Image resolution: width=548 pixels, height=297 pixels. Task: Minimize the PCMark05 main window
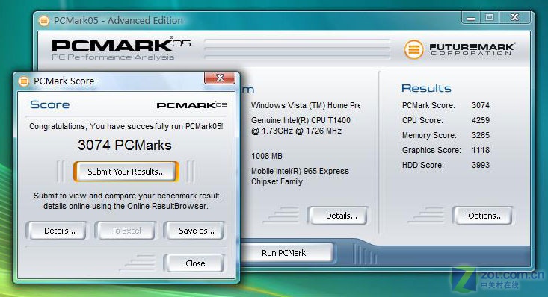[471, 17]
